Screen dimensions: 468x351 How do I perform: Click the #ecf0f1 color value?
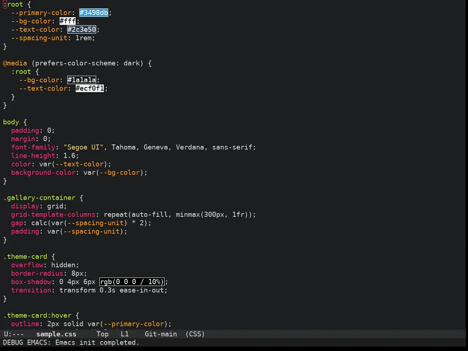point(90,88)
